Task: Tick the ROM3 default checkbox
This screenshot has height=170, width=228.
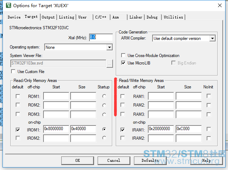Action: click(18, 114)
